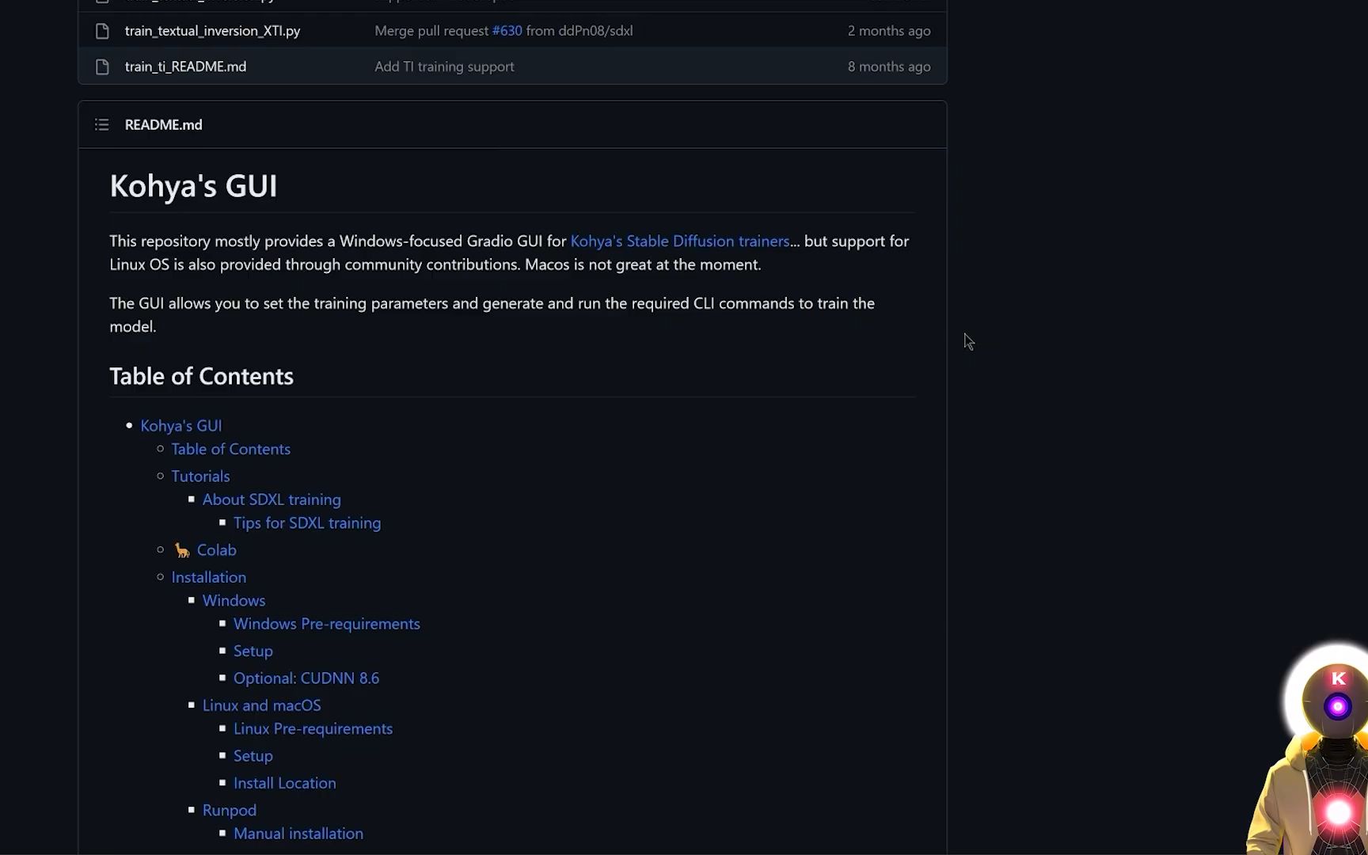Open the Colab section link
Screen dimensions: 1368x855
click(216, 549)
